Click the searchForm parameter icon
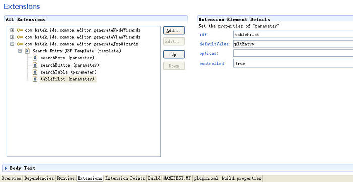The width and height of the screenshot is (353, 182). (35, 58)
